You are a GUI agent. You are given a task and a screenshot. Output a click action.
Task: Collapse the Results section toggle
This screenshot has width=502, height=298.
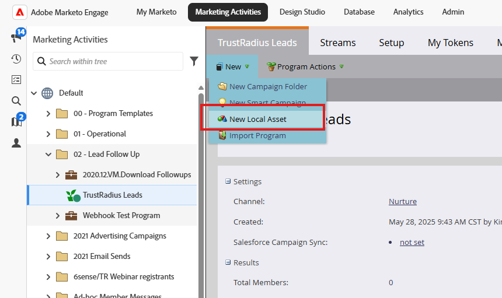point(228,262)
